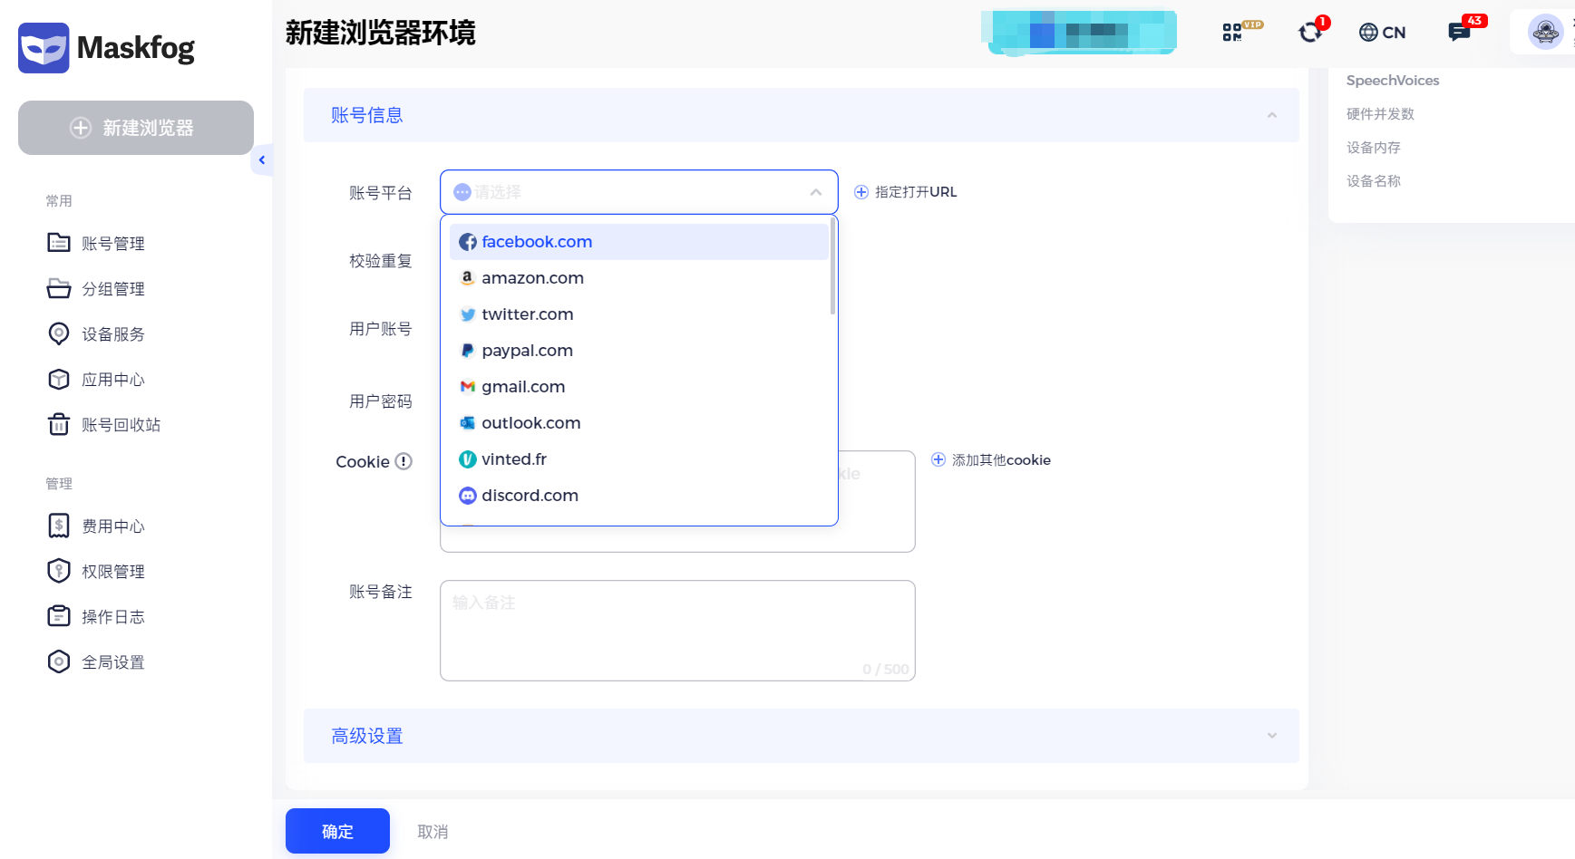Expand the 高级设置 section
Image resolution: width=1575 pixels, height=859 pixels.
pos(1272,736)
